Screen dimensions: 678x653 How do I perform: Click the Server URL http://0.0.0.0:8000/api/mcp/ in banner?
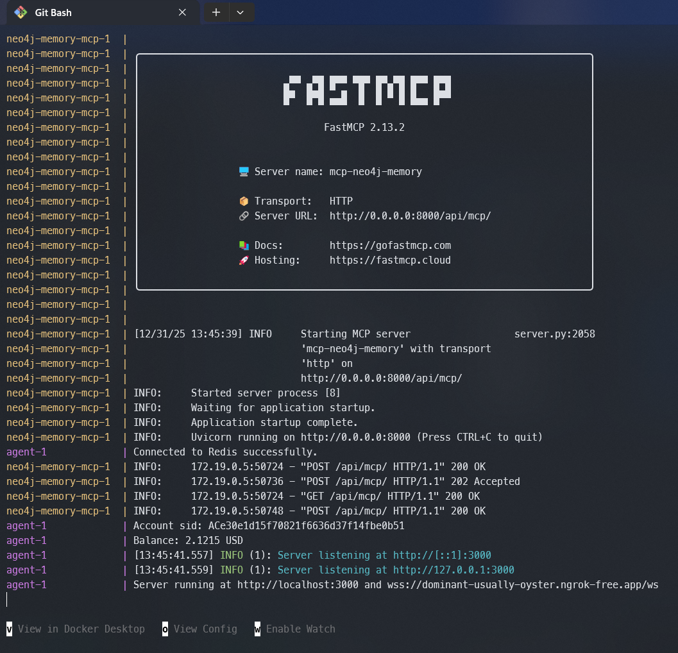(410, 216)
